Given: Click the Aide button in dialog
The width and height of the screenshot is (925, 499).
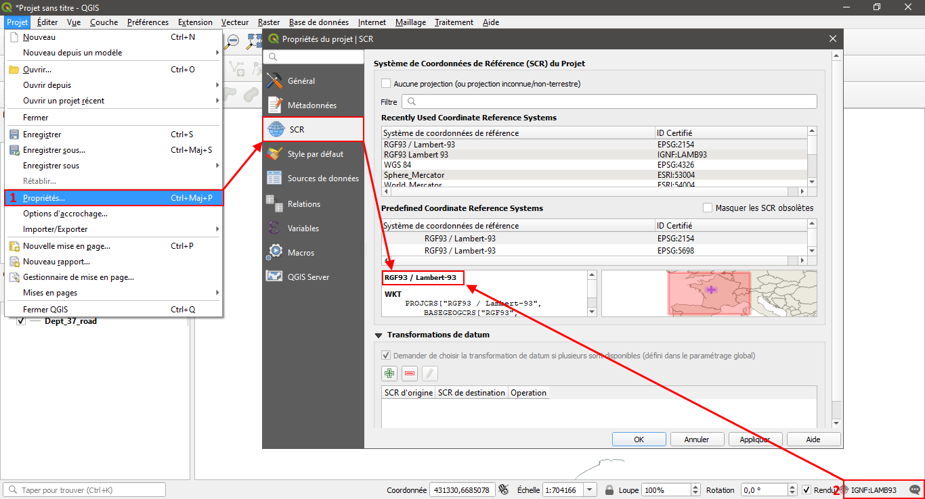Looking at the screenshot, I should (x=813, y=439).
